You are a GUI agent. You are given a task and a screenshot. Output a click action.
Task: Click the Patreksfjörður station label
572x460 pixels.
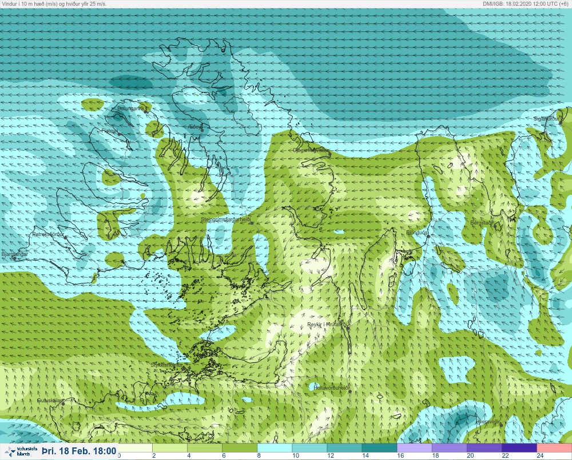pos(48,234)
